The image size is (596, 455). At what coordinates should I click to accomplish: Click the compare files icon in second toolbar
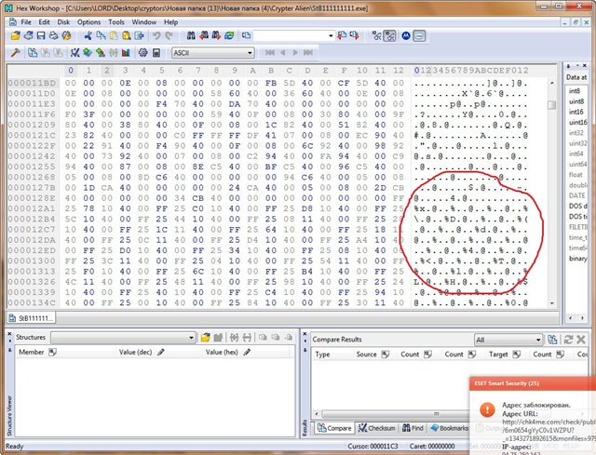tap(33, 52)
